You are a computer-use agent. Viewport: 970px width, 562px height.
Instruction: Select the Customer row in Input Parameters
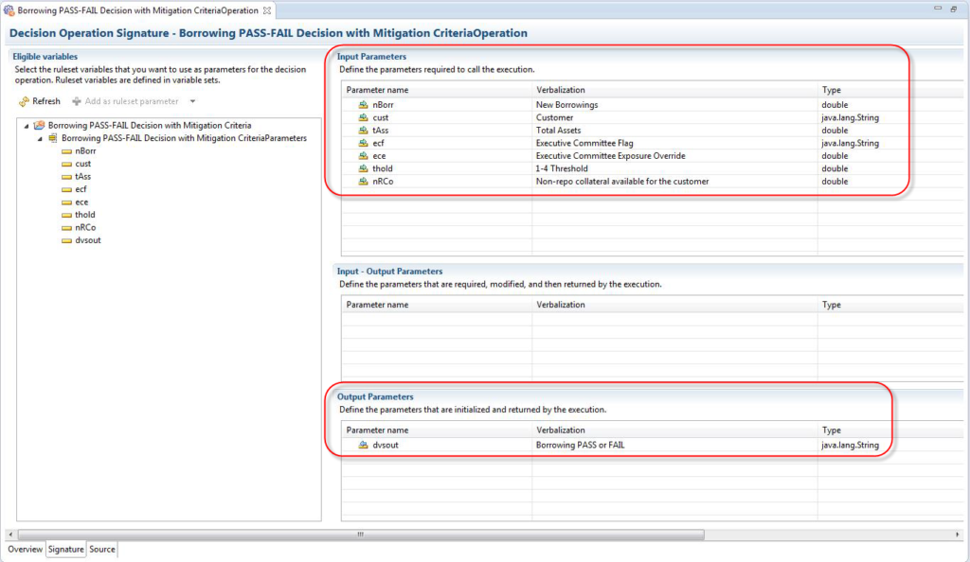click(554, 117)
